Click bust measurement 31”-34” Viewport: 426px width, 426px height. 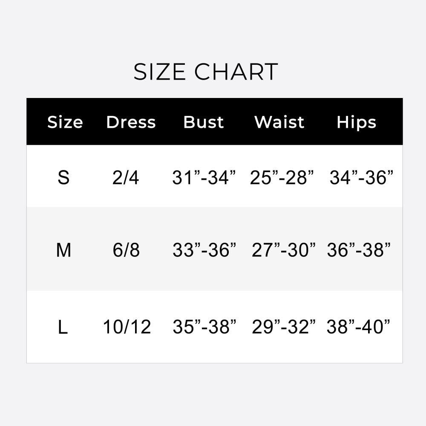coord(204,178)
